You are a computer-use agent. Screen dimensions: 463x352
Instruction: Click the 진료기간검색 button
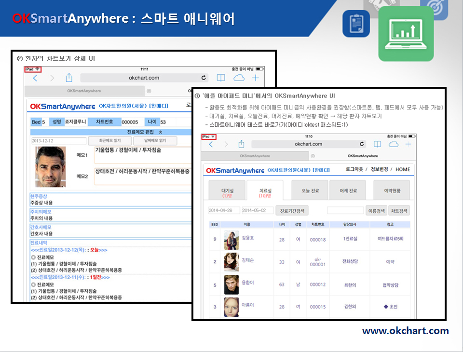(292, 211)
